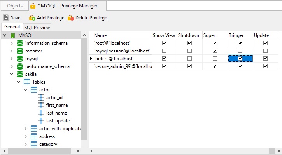
Task: Enable Show View for mysql.session user
Action: [x=164, y=51]
